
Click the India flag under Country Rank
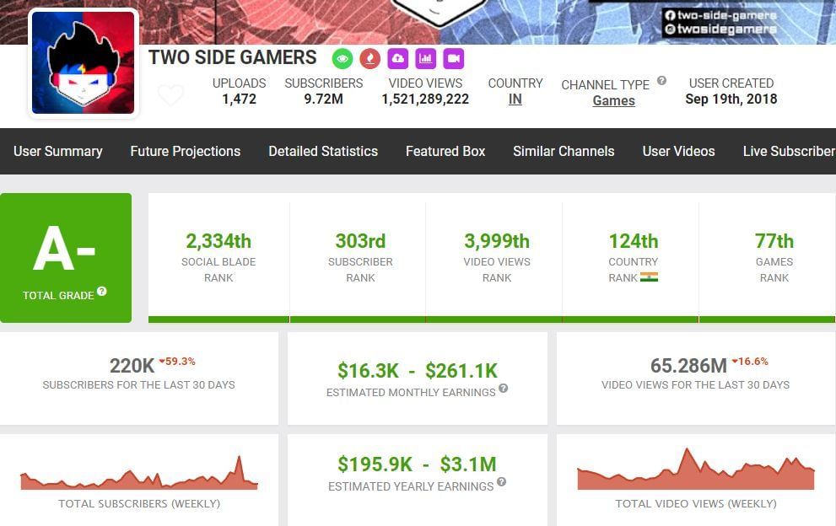coord(649,277)
